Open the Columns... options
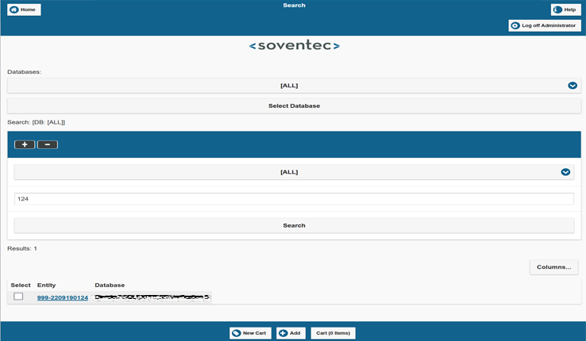 554,267
